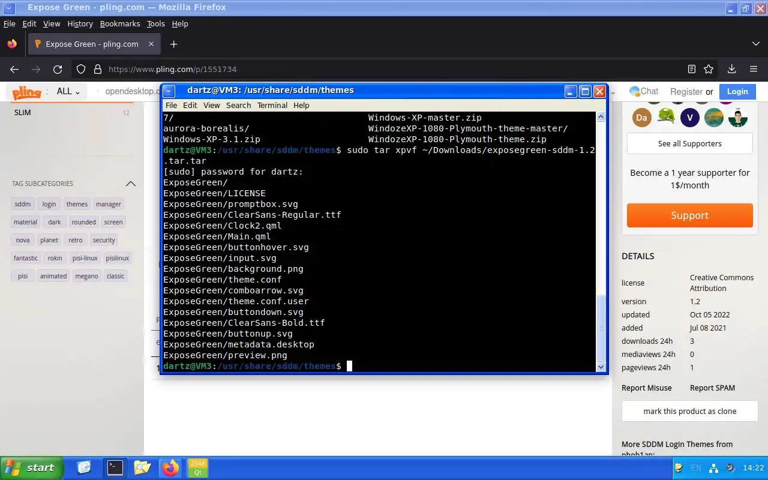Viewport: 768px width, 480px height.
Task: Select the animated tag
Action: click(x=53, y=276)
